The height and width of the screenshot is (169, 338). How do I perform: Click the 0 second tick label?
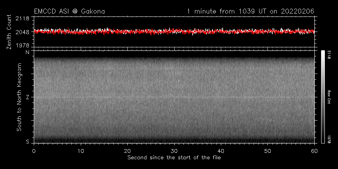34,151
